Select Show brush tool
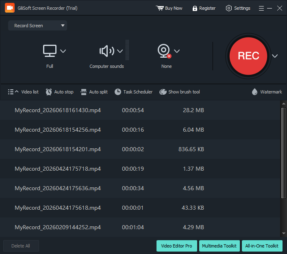 pyautogui.click(x=184, y=92)
